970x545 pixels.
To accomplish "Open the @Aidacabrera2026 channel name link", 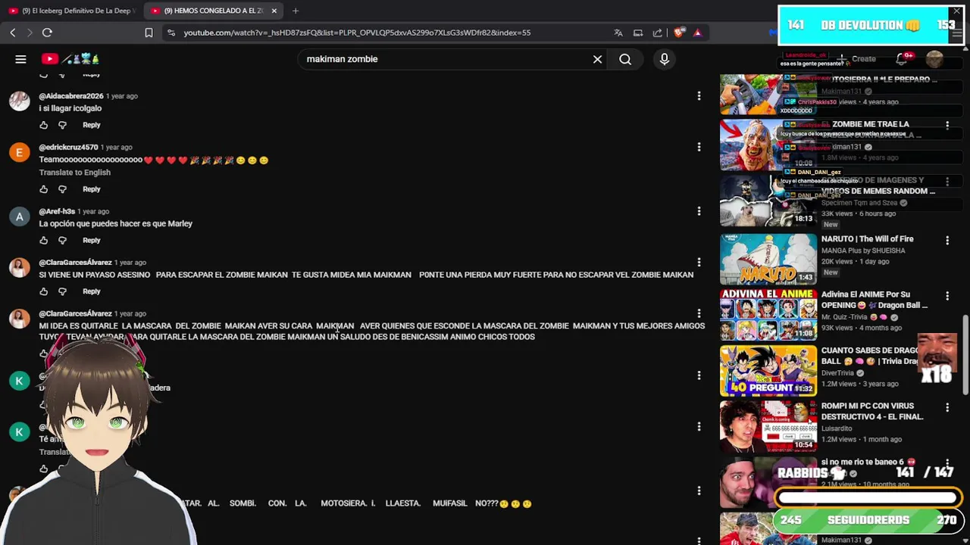I will click(71, 96).
